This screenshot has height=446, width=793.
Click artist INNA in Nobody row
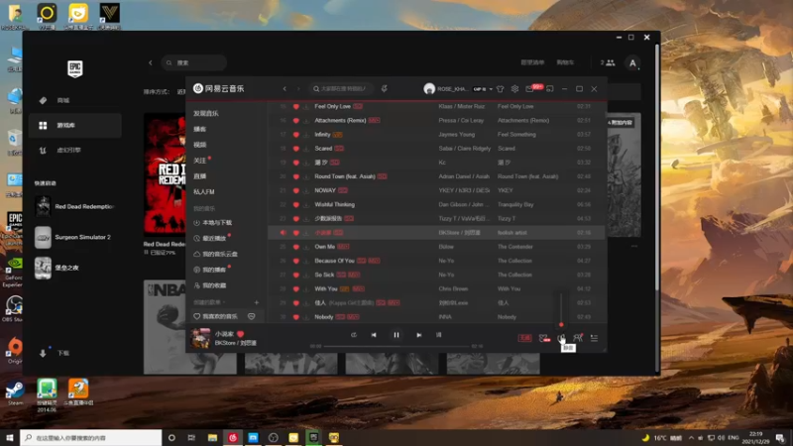click(444, 317)
